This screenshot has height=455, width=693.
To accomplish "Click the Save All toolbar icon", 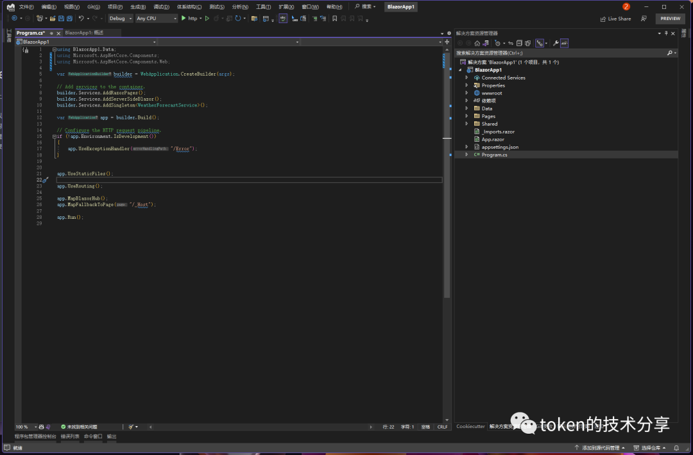I will coord(69,19).
